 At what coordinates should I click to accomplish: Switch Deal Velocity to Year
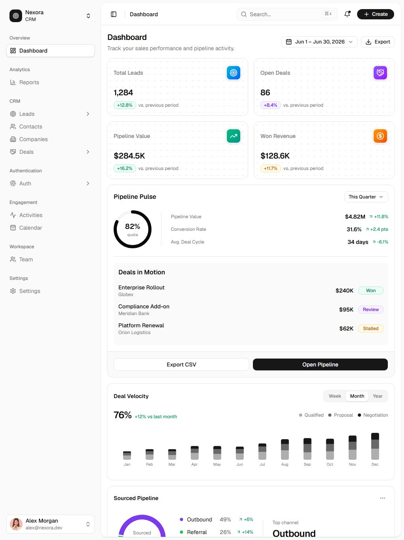(378, 396)
